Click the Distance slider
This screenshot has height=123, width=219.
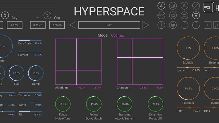[30, 92]
